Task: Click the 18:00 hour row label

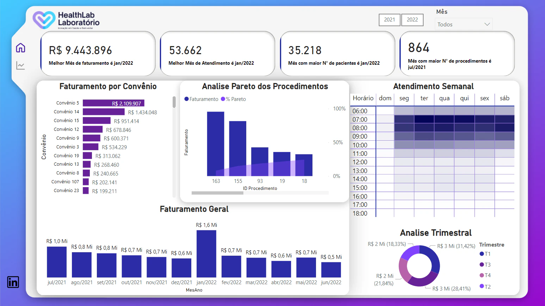Action: [x=360, y=213]
